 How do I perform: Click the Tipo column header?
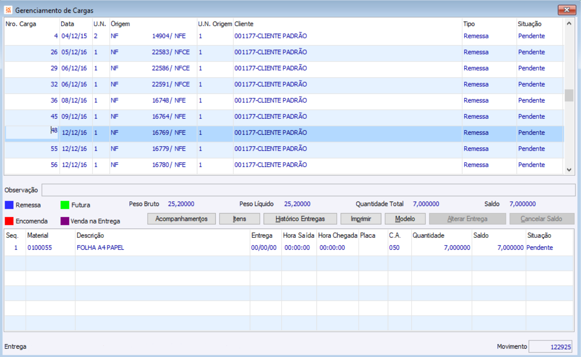(469, 24)
